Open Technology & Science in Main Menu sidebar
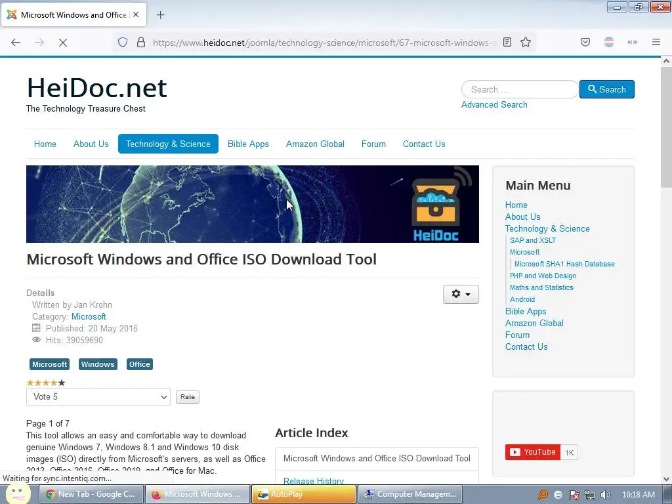This screenshot has width=672, height=504. pos(547,228)
